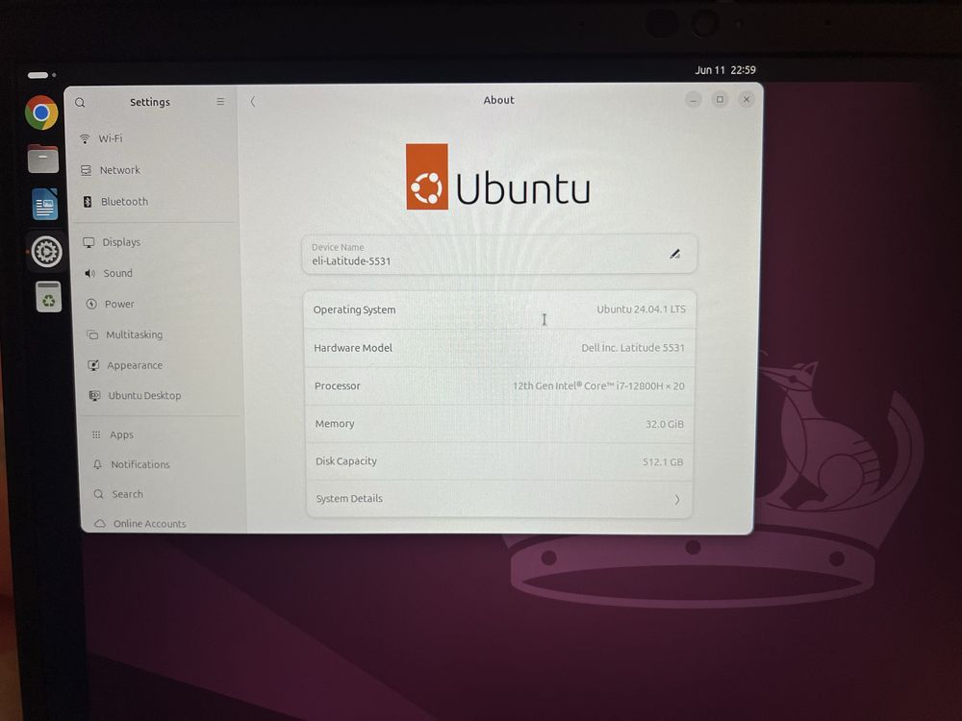Click the Bluetooth icon in the sidebar
This screenshot has width=962, height=721.
[88, 202]
